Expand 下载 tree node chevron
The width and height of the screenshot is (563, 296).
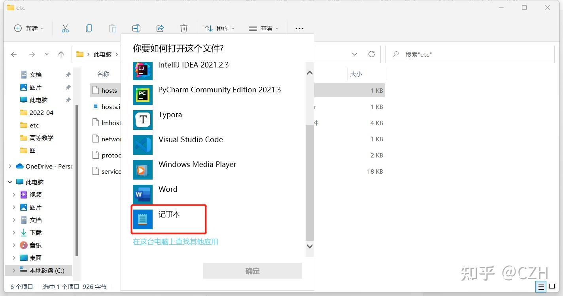click(x=14, y=232)
